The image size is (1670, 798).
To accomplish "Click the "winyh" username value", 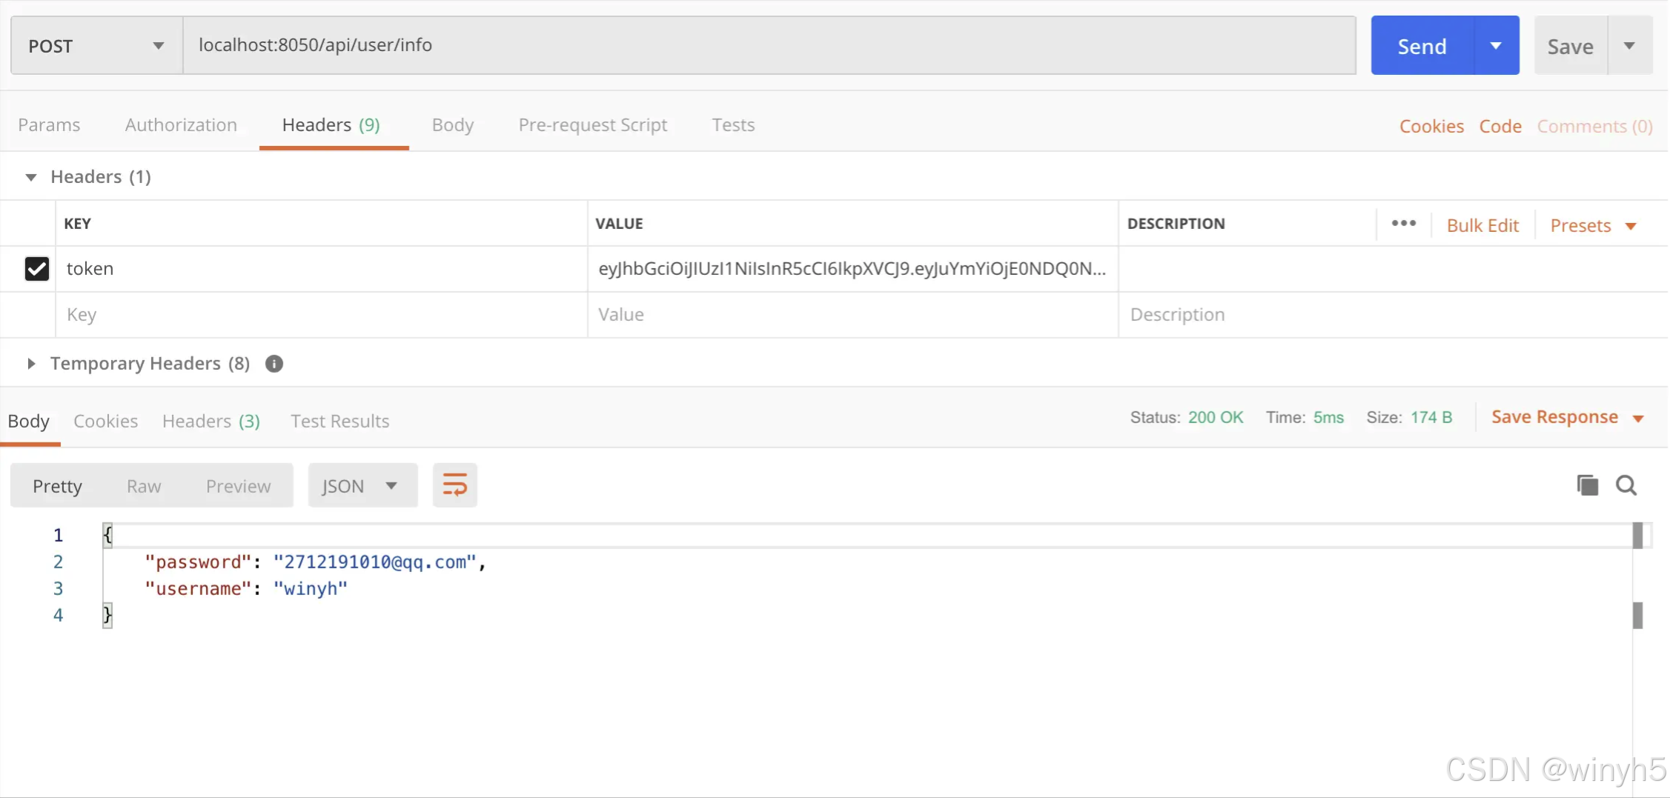I will coord(311,589).
